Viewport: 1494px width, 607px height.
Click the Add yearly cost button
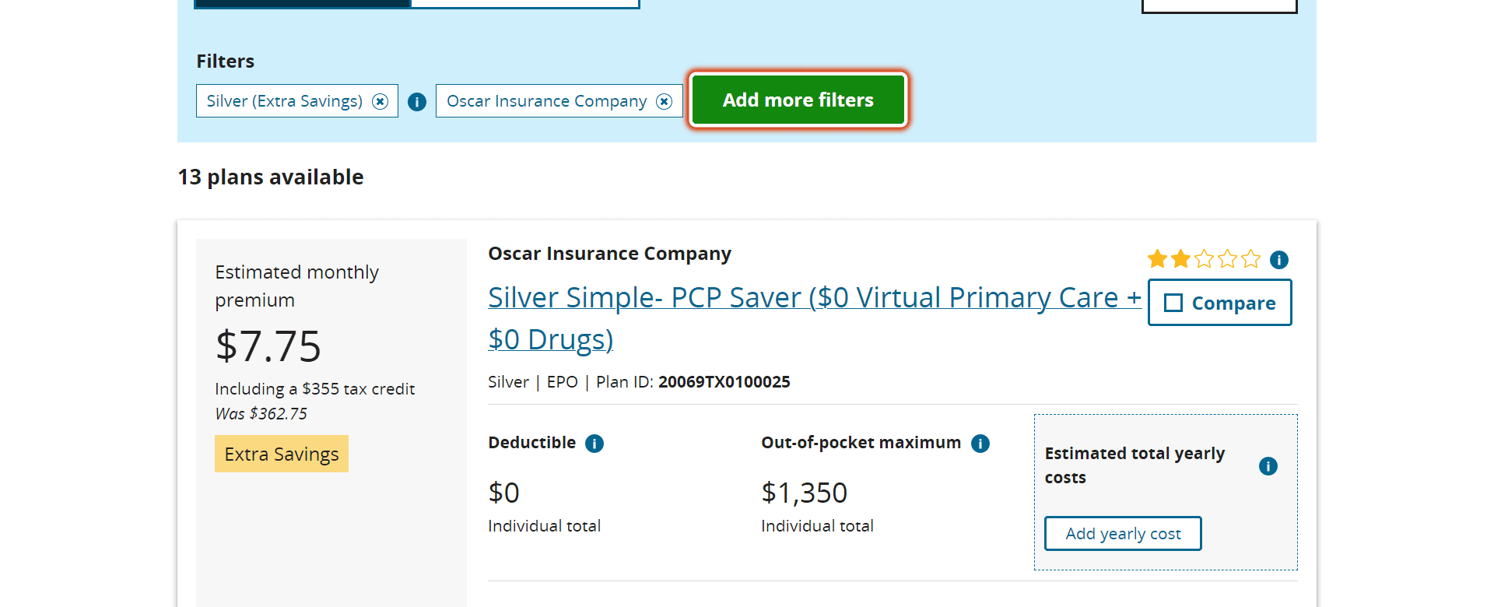coord(1123,534)
